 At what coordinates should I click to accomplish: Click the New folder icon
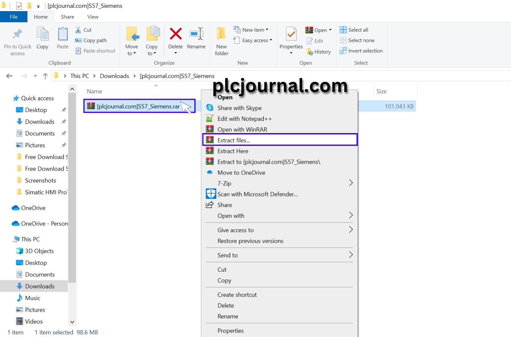(x=221, y=34)
